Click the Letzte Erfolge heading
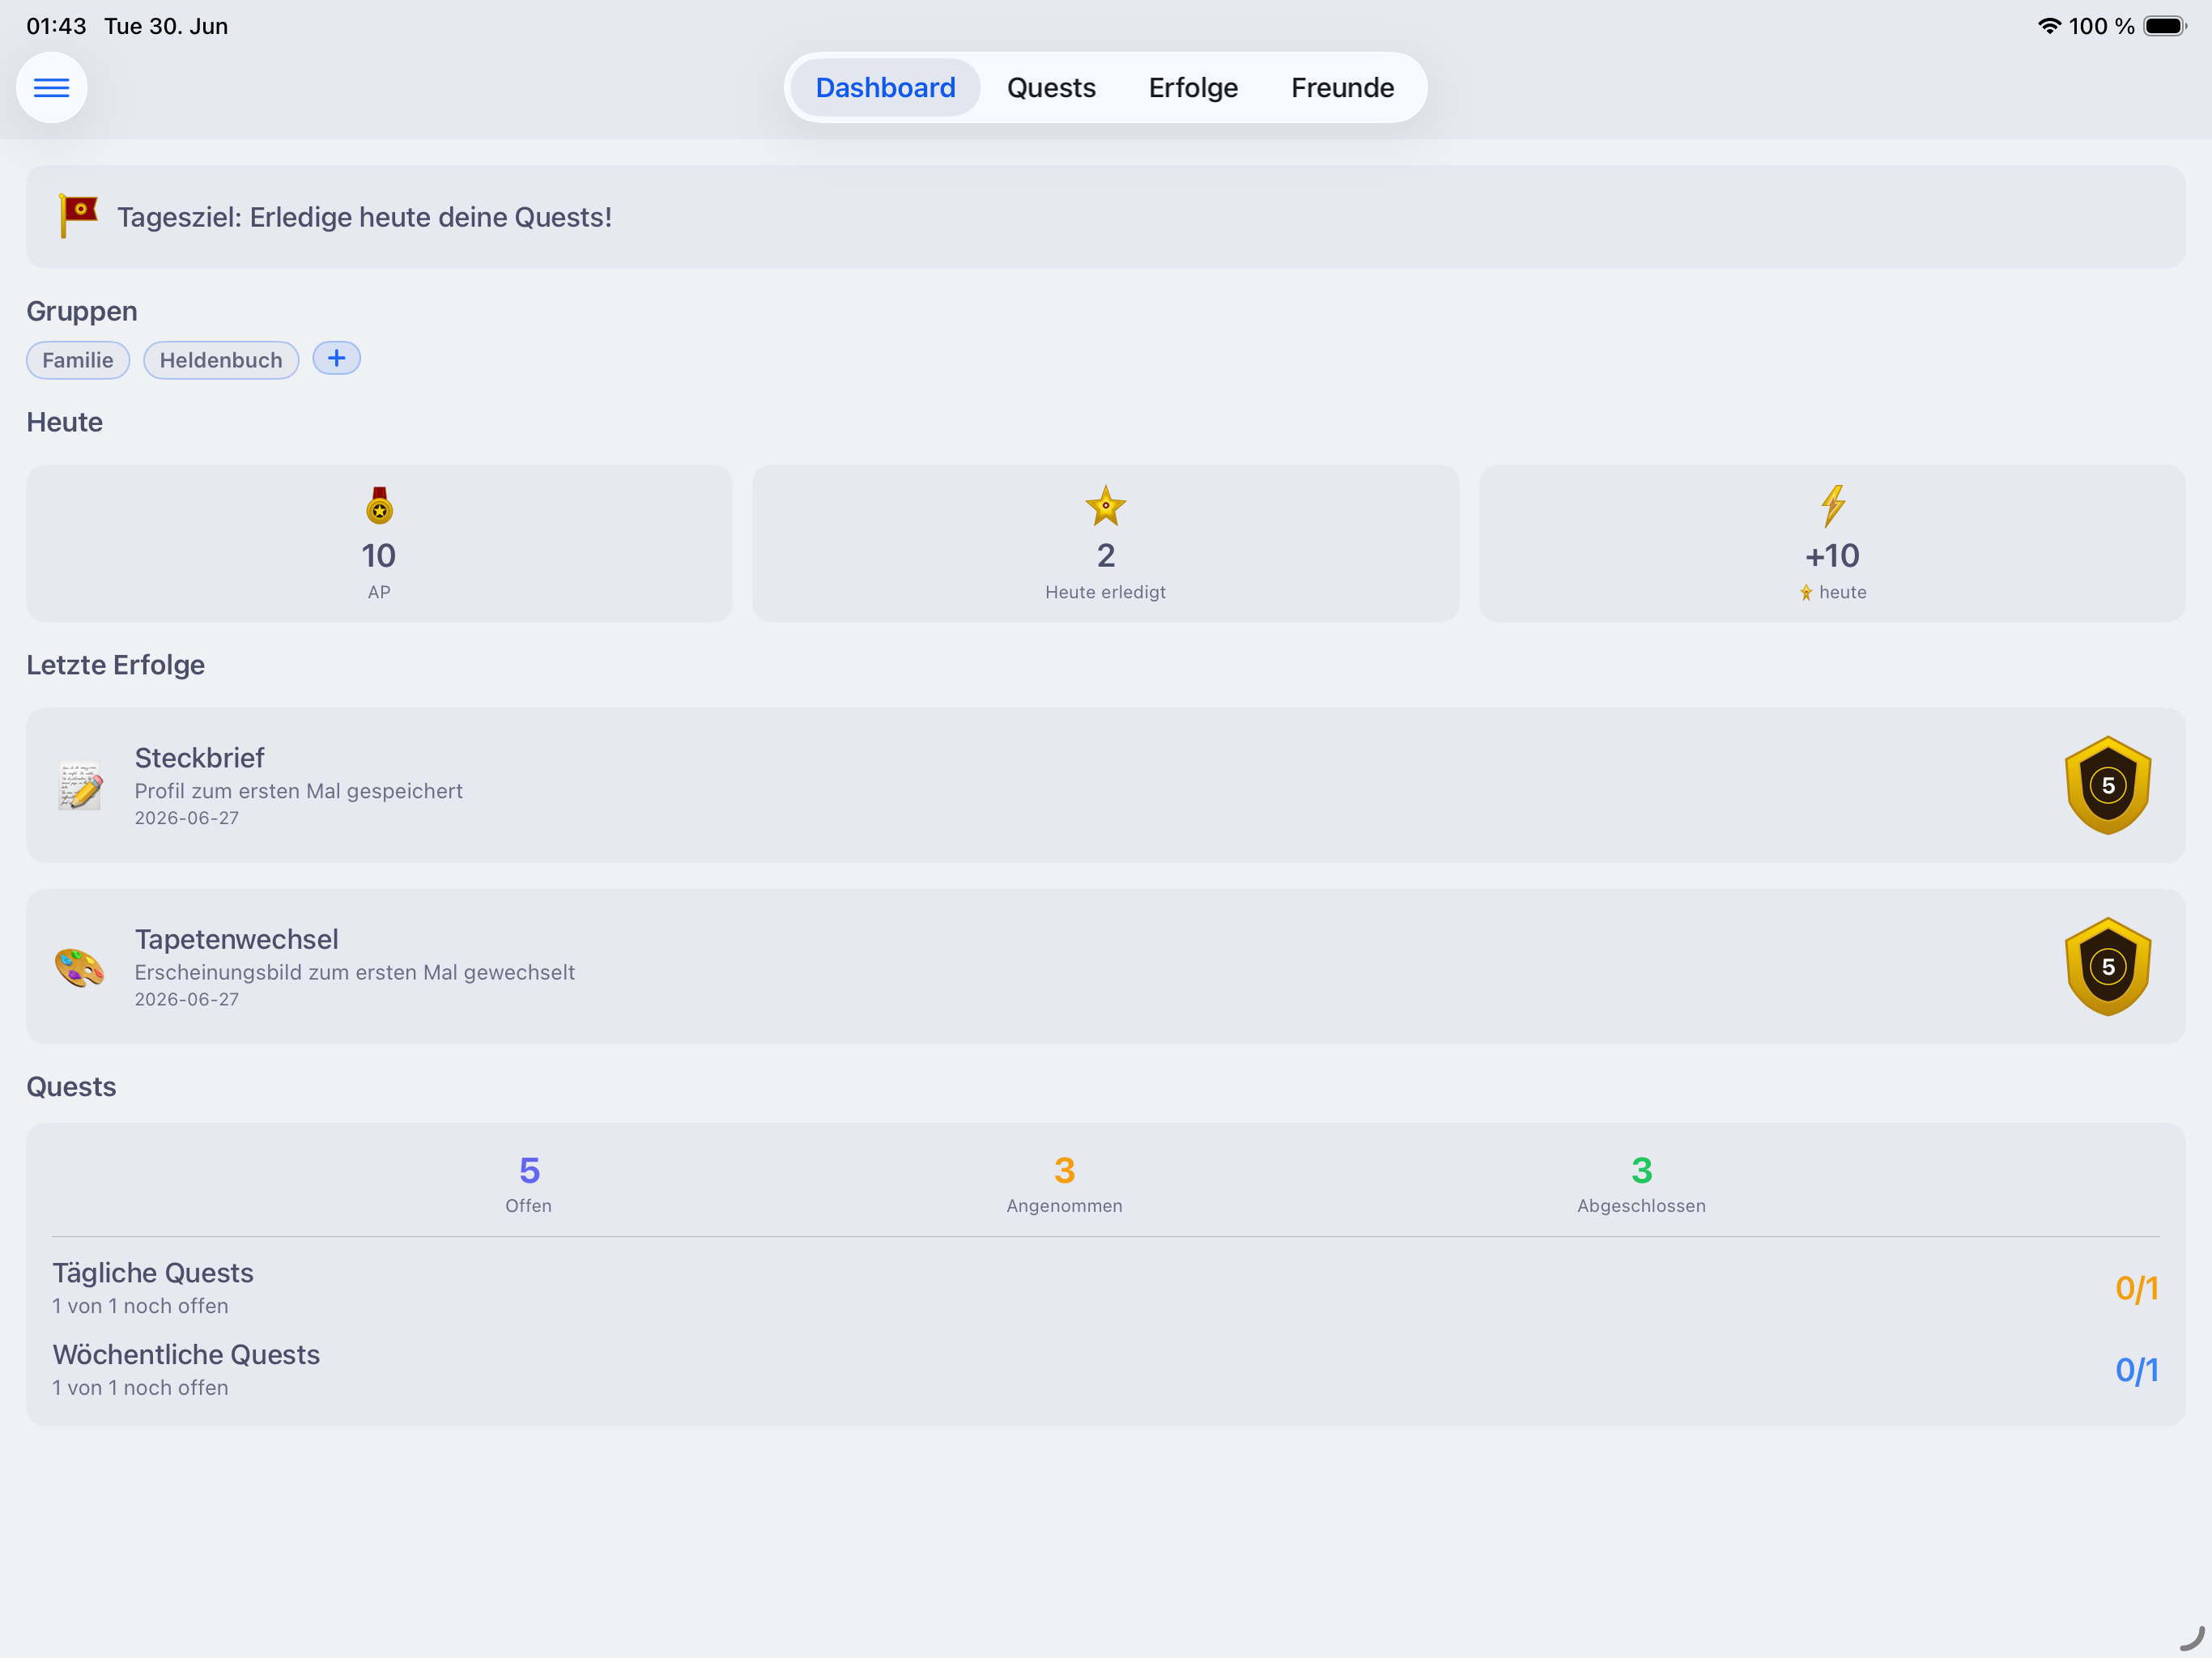The width and height of the screenshot is (2212, 1658). tap(115, 665)
